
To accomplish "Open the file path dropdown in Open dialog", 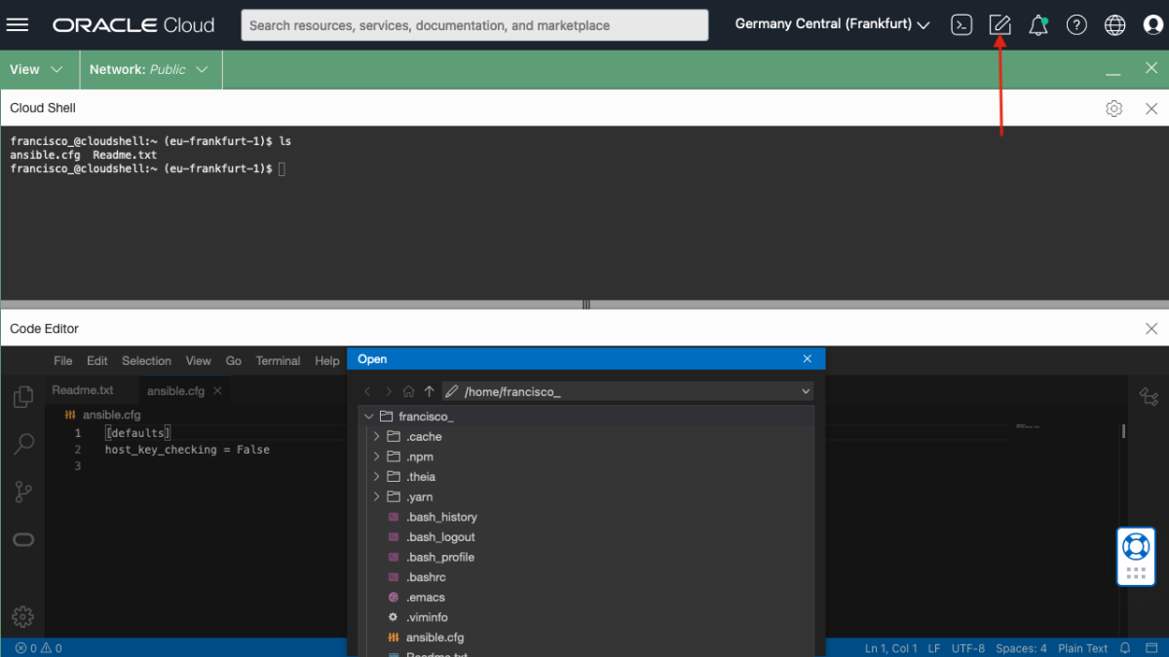I will 805,390.
